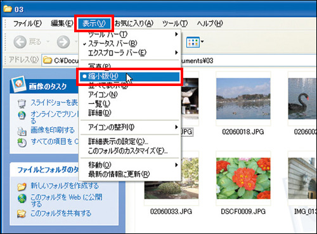
Task: Expand the エクスプローラ バー(E) submenu
Action: (x=130, y=52)
